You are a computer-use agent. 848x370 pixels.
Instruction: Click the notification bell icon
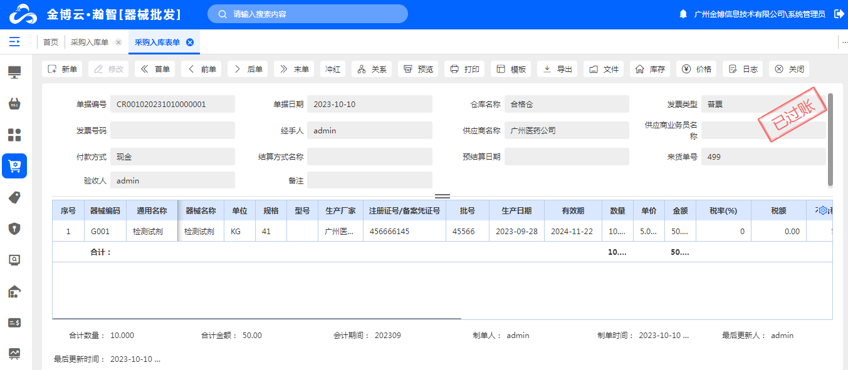point(683,14)
